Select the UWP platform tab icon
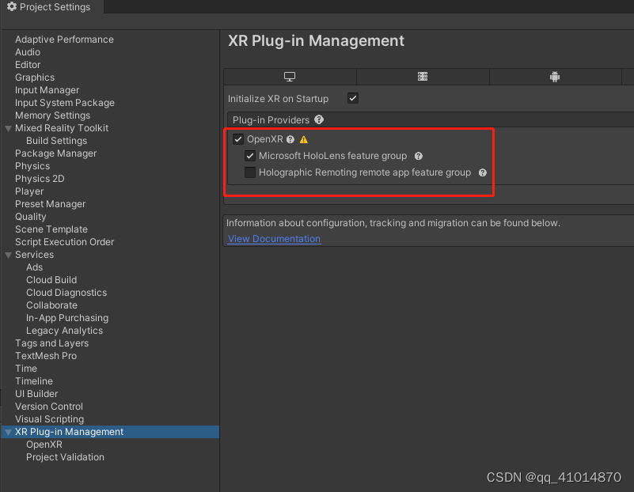 click(x=422, y=77)
